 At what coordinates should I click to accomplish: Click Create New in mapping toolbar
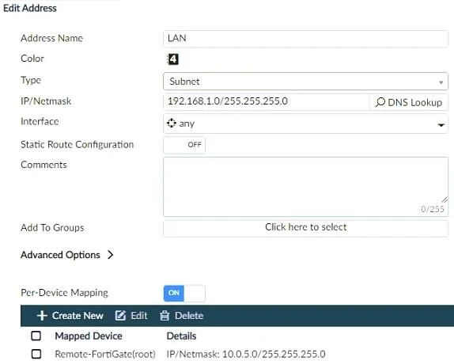pyautogui.click(x=70, y=316)
